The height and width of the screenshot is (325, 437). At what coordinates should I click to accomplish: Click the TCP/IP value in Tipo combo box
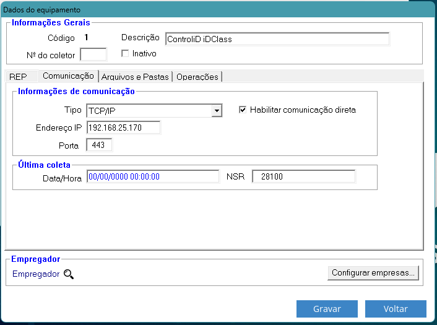point(149,111)
